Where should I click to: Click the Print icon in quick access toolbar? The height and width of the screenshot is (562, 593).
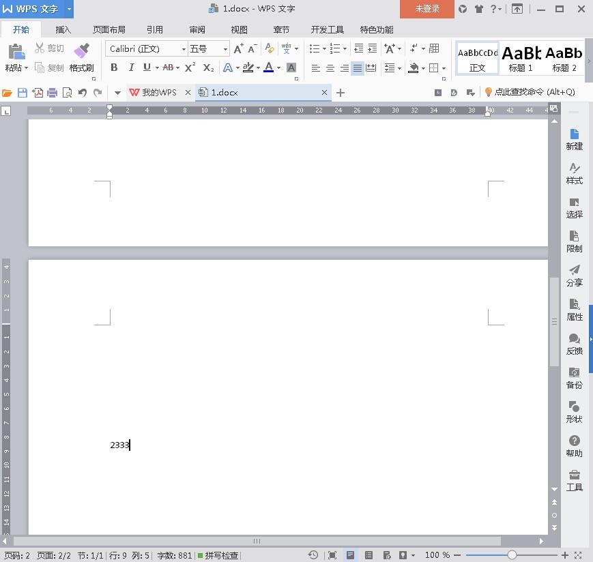tap(52, 93)
